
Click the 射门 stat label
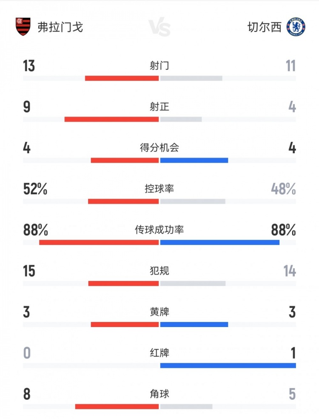point(159,66)
